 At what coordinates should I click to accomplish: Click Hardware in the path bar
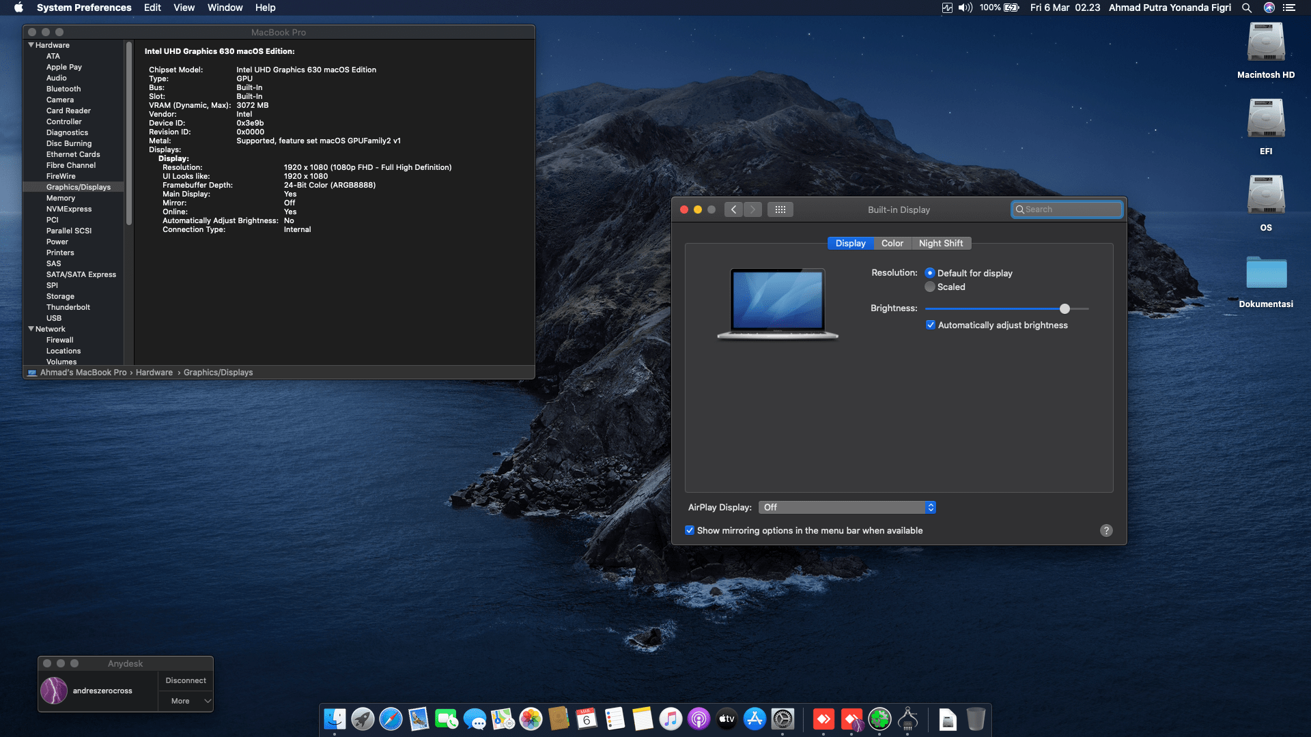(x=154, y=373)
